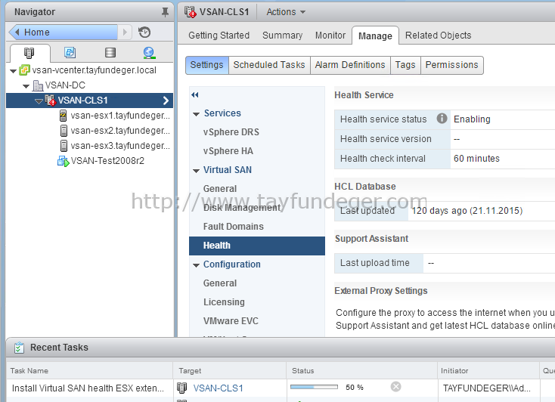
Task: Open Alarm Definitions sub-tab
Action: [x=350, y=65]
